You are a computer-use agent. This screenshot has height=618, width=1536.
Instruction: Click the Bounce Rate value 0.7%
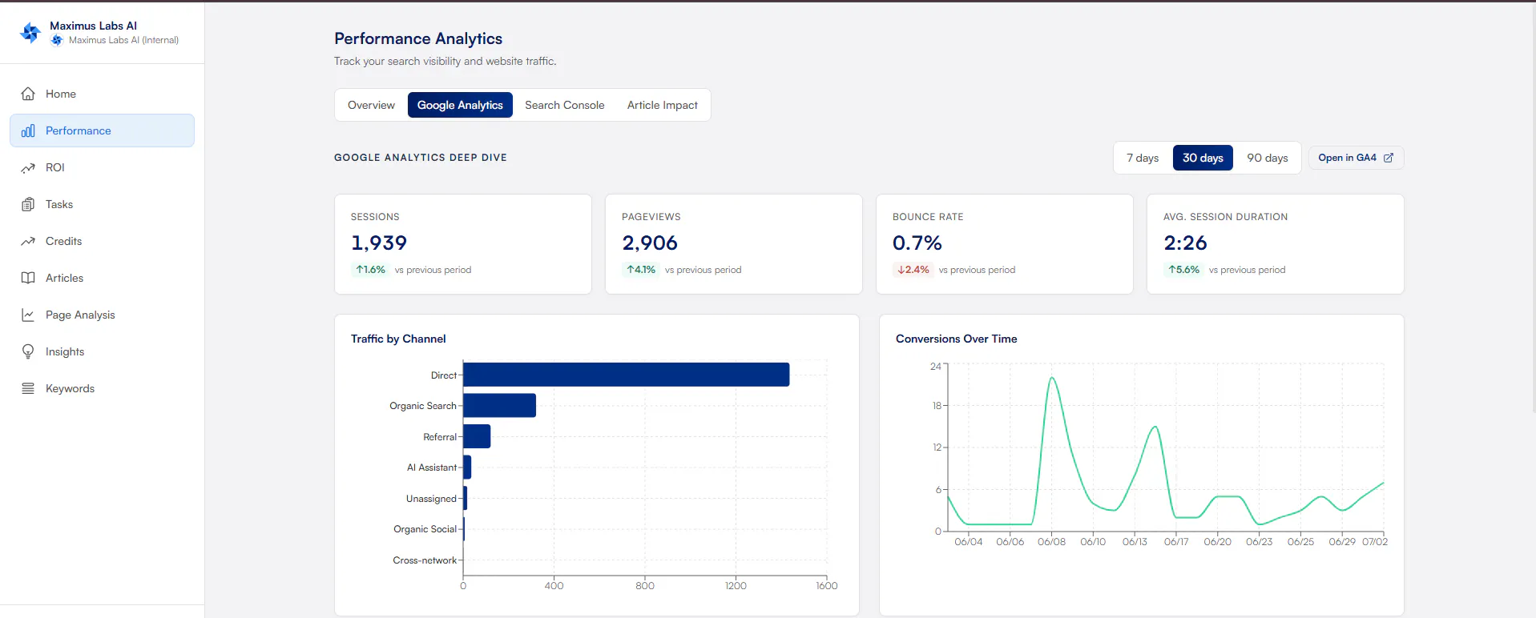[x=917, y=243]
